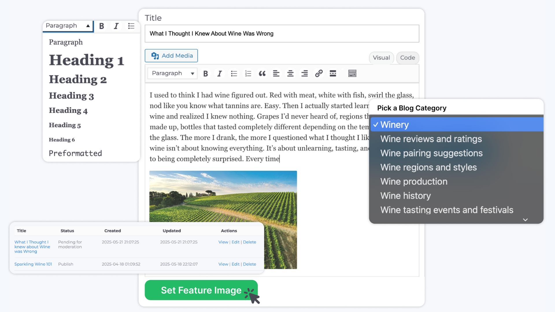Screen dimensions: 555x312
Task: Center align the text
Action: point(290,74)
